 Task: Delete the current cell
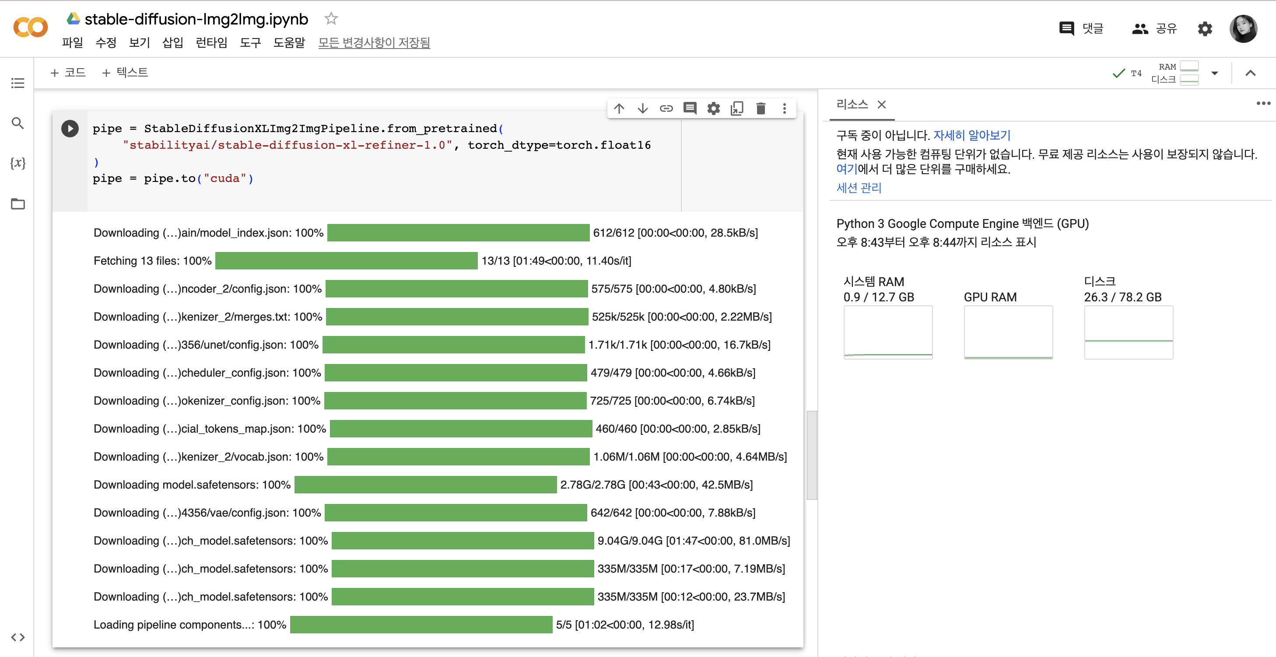pyautogui.click(x=761, y=108)
